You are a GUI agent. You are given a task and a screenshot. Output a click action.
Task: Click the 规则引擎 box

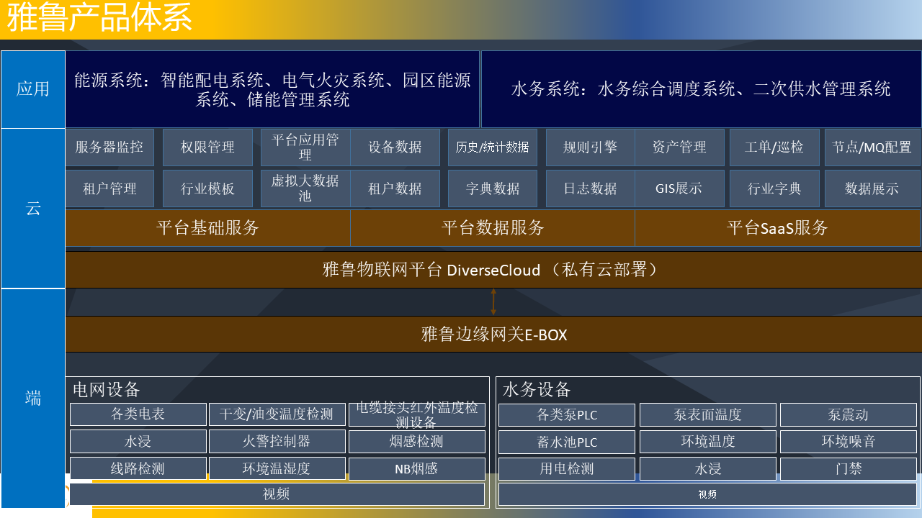tap(591, 147)
